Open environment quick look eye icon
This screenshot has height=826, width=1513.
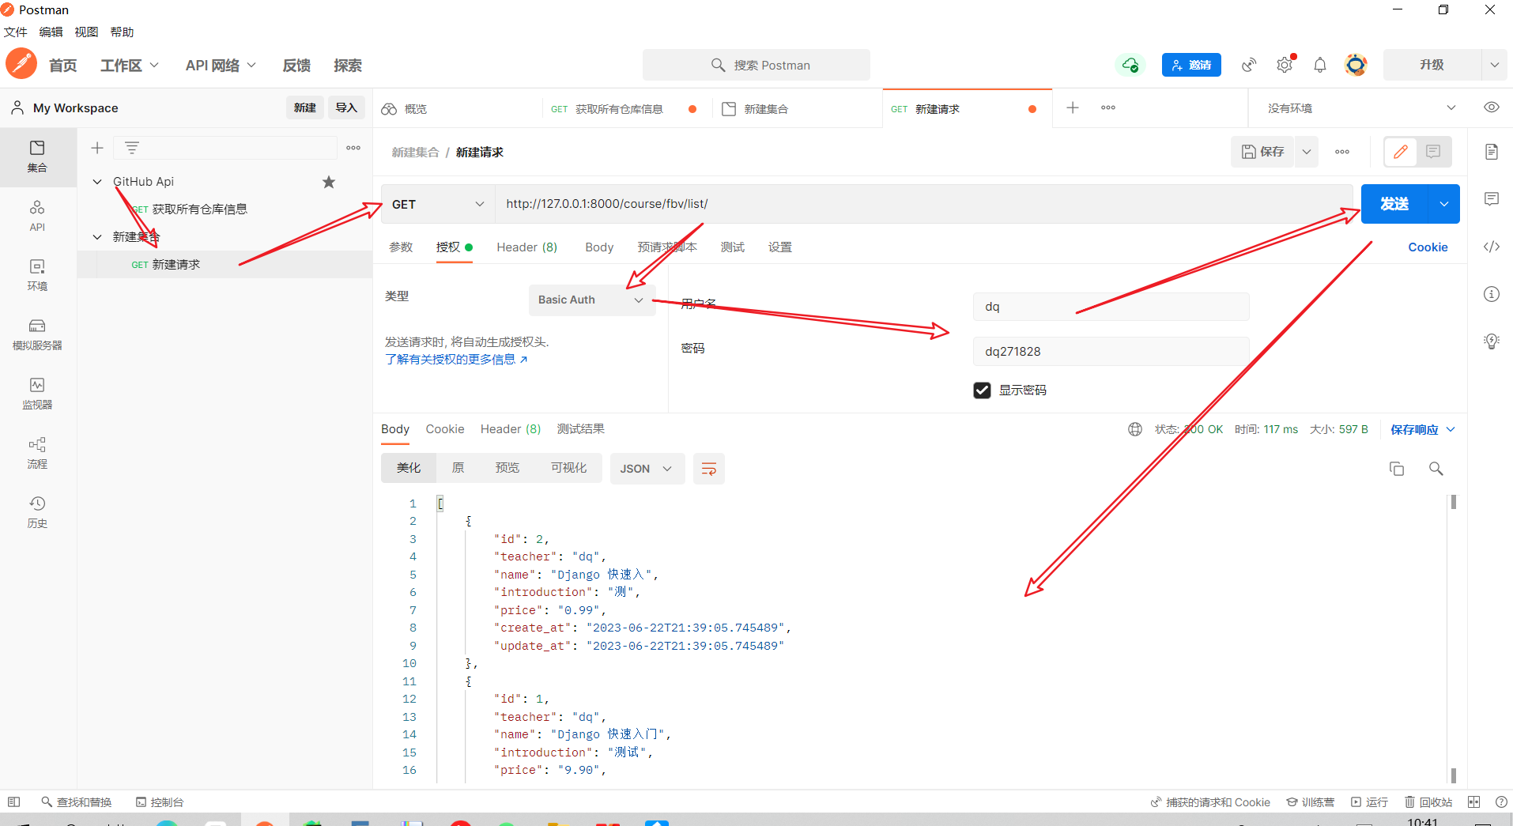click(1492, 107)
